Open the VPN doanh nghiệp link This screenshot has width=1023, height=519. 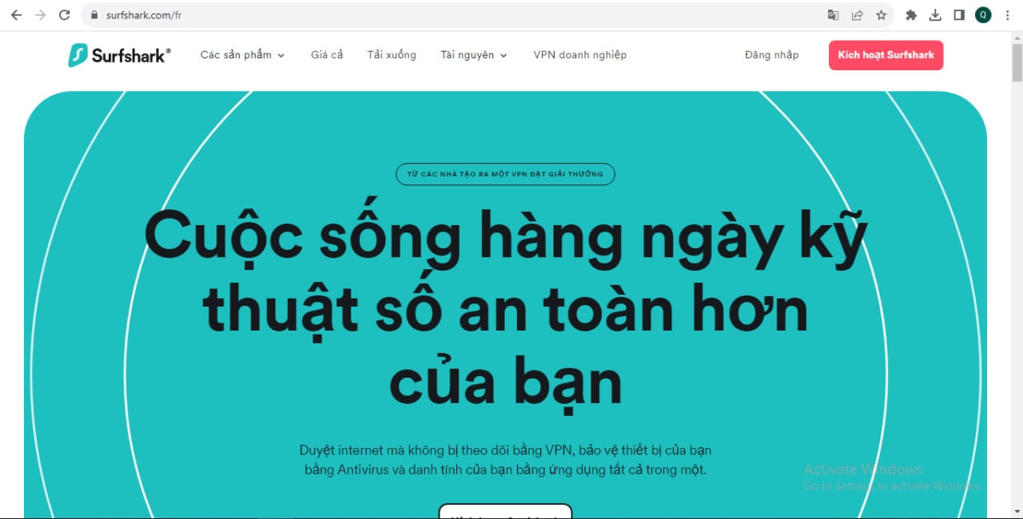pyautogui.click(x=579, y=55)
